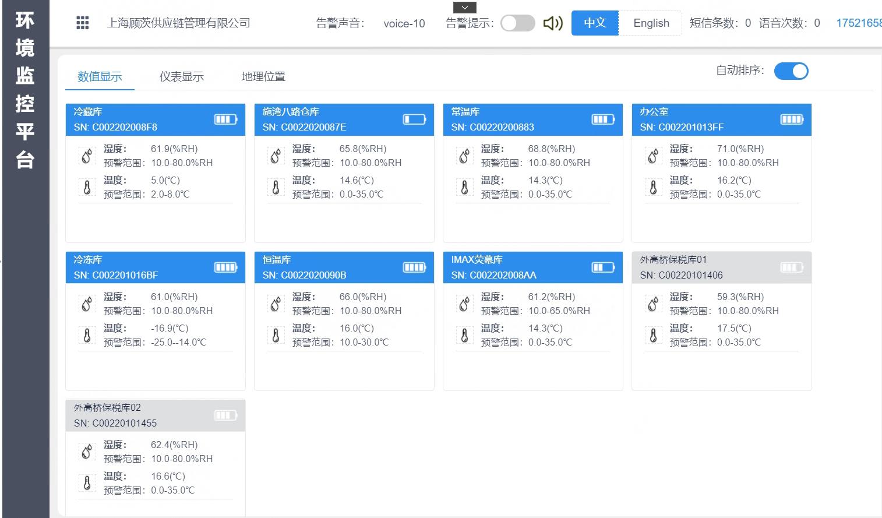This screenshot has width=882, height=518.
Task: Select 中文 language button
Action: point(595,23)
